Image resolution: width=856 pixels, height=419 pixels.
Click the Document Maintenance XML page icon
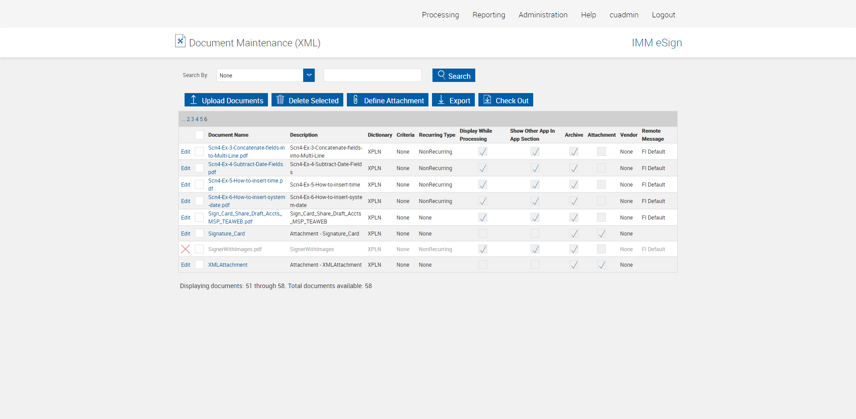(x=180, y=41)
